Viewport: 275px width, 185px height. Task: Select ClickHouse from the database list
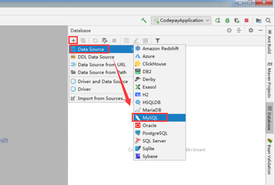[x=159, y=64]
